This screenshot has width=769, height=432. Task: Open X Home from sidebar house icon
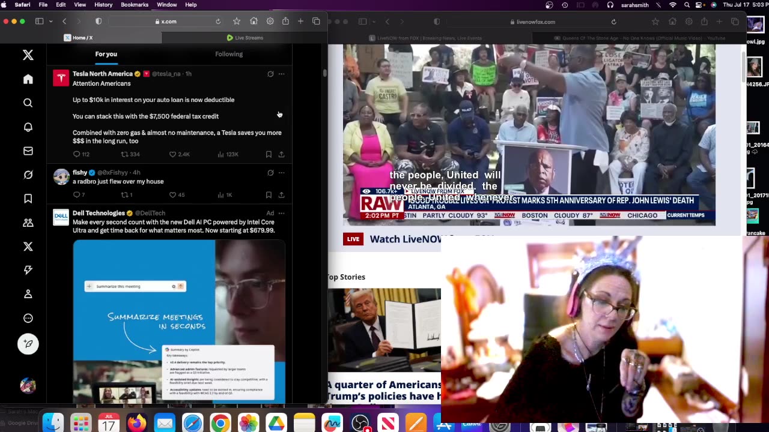(x=28, y=79)
